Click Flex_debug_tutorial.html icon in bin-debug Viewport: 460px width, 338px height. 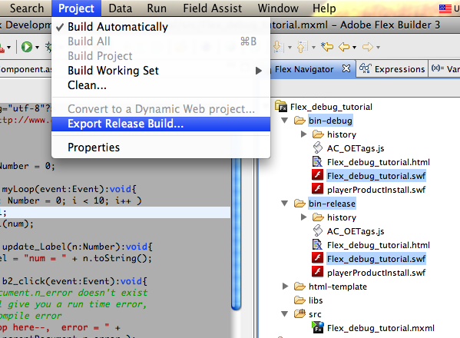pos(317,161)
